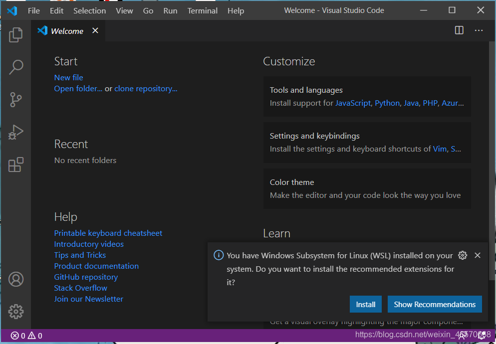
Task: Open the notifications bell in the status bar
Action: point(483,336)
